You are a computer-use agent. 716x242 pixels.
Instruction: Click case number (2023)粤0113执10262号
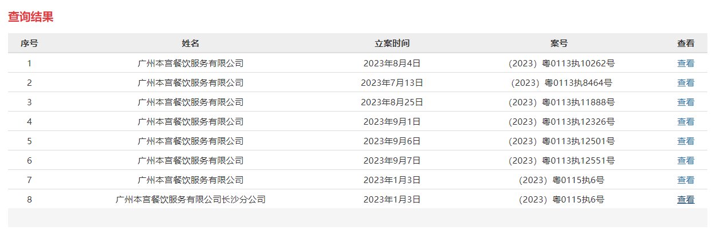pos(561,64)
